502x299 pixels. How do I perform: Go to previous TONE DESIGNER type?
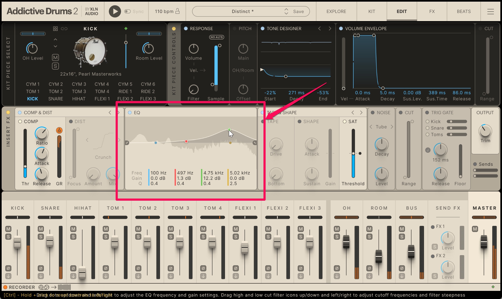pos(320,28)
